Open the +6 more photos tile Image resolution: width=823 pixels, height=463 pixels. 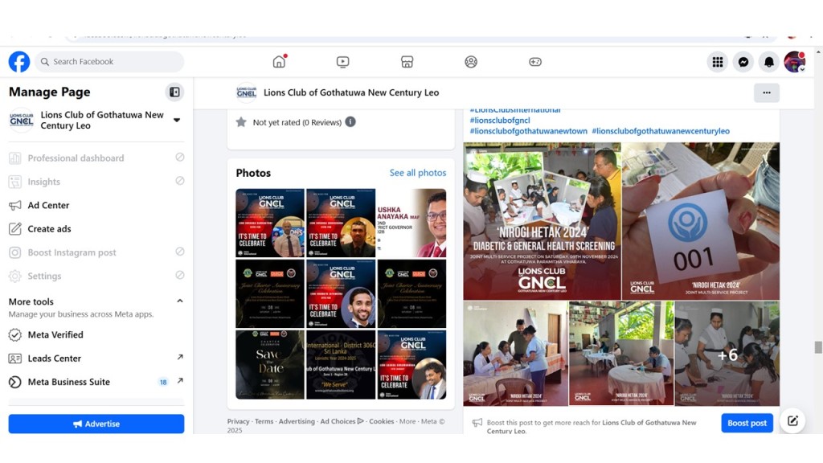[727, 354]
